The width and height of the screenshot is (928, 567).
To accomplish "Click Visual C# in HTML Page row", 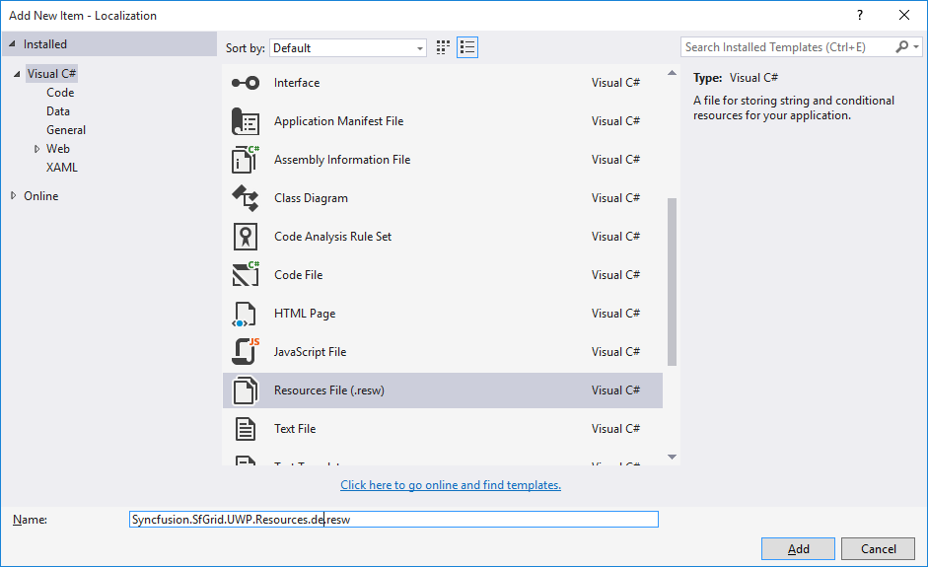I will click(615, 314).
